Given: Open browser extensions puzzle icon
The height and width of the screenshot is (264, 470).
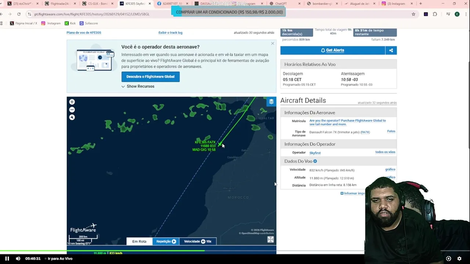Looking at the screenshot, I should [x=435, y=14].
